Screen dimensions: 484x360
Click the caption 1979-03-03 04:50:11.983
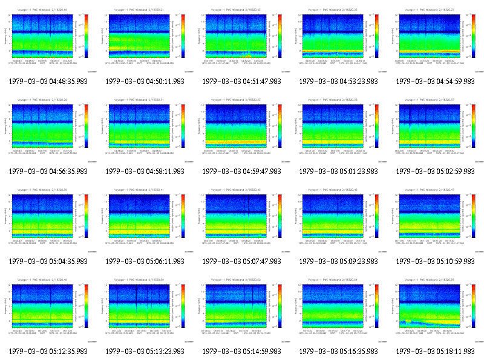pyautogui.click(x=145, y=82)
